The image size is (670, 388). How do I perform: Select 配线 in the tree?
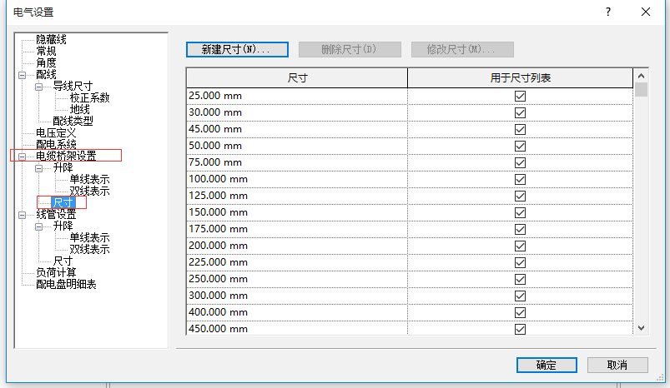click(x=46, y=75)
